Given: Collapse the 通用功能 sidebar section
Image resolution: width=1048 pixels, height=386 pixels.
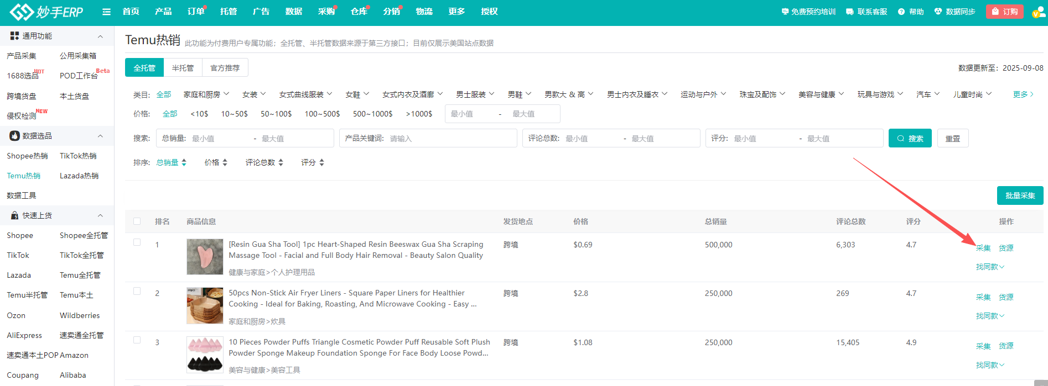Looking at the screenshot, I should click(100, 36).
